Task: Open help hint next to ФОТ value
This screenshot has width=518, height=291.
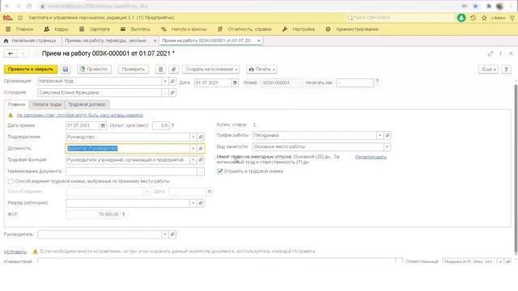Action: [124, 214]
